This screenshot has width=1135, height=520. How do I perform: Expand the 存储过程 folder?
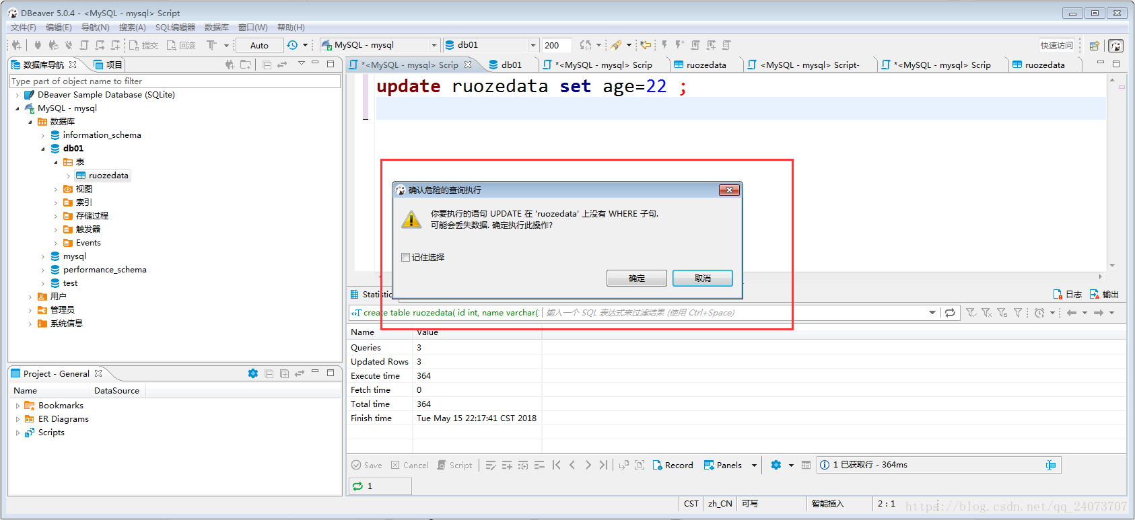(56, 216)
